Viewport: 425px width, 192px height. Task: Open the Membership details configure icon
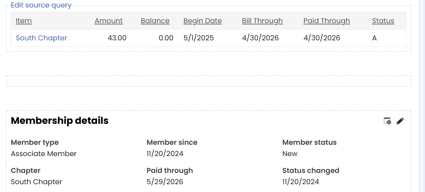click(x=387, y=121)
